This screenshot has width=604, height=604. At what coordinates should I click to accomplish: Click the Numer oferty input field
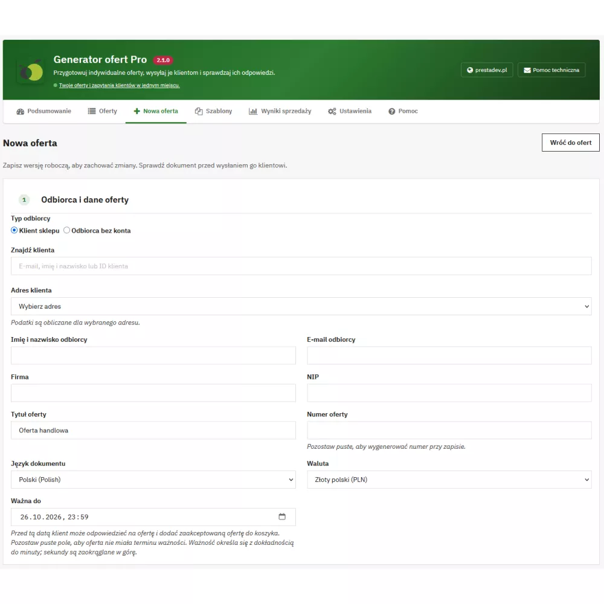coord(449,430)
